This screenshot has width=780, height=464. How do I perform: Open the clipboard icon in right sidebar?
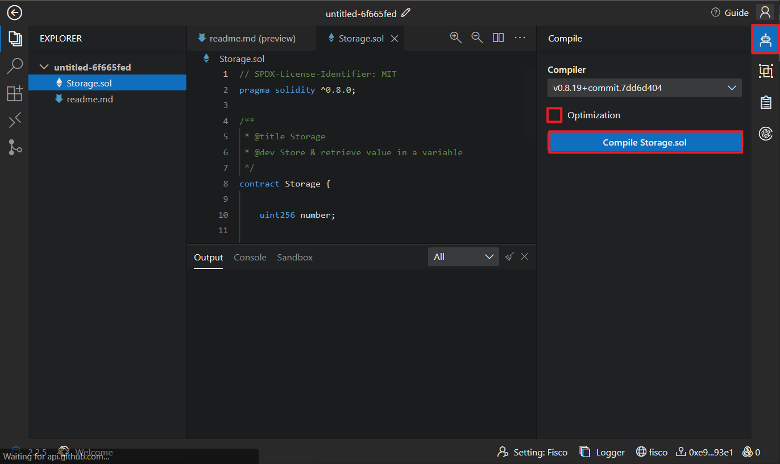point(766,102)
